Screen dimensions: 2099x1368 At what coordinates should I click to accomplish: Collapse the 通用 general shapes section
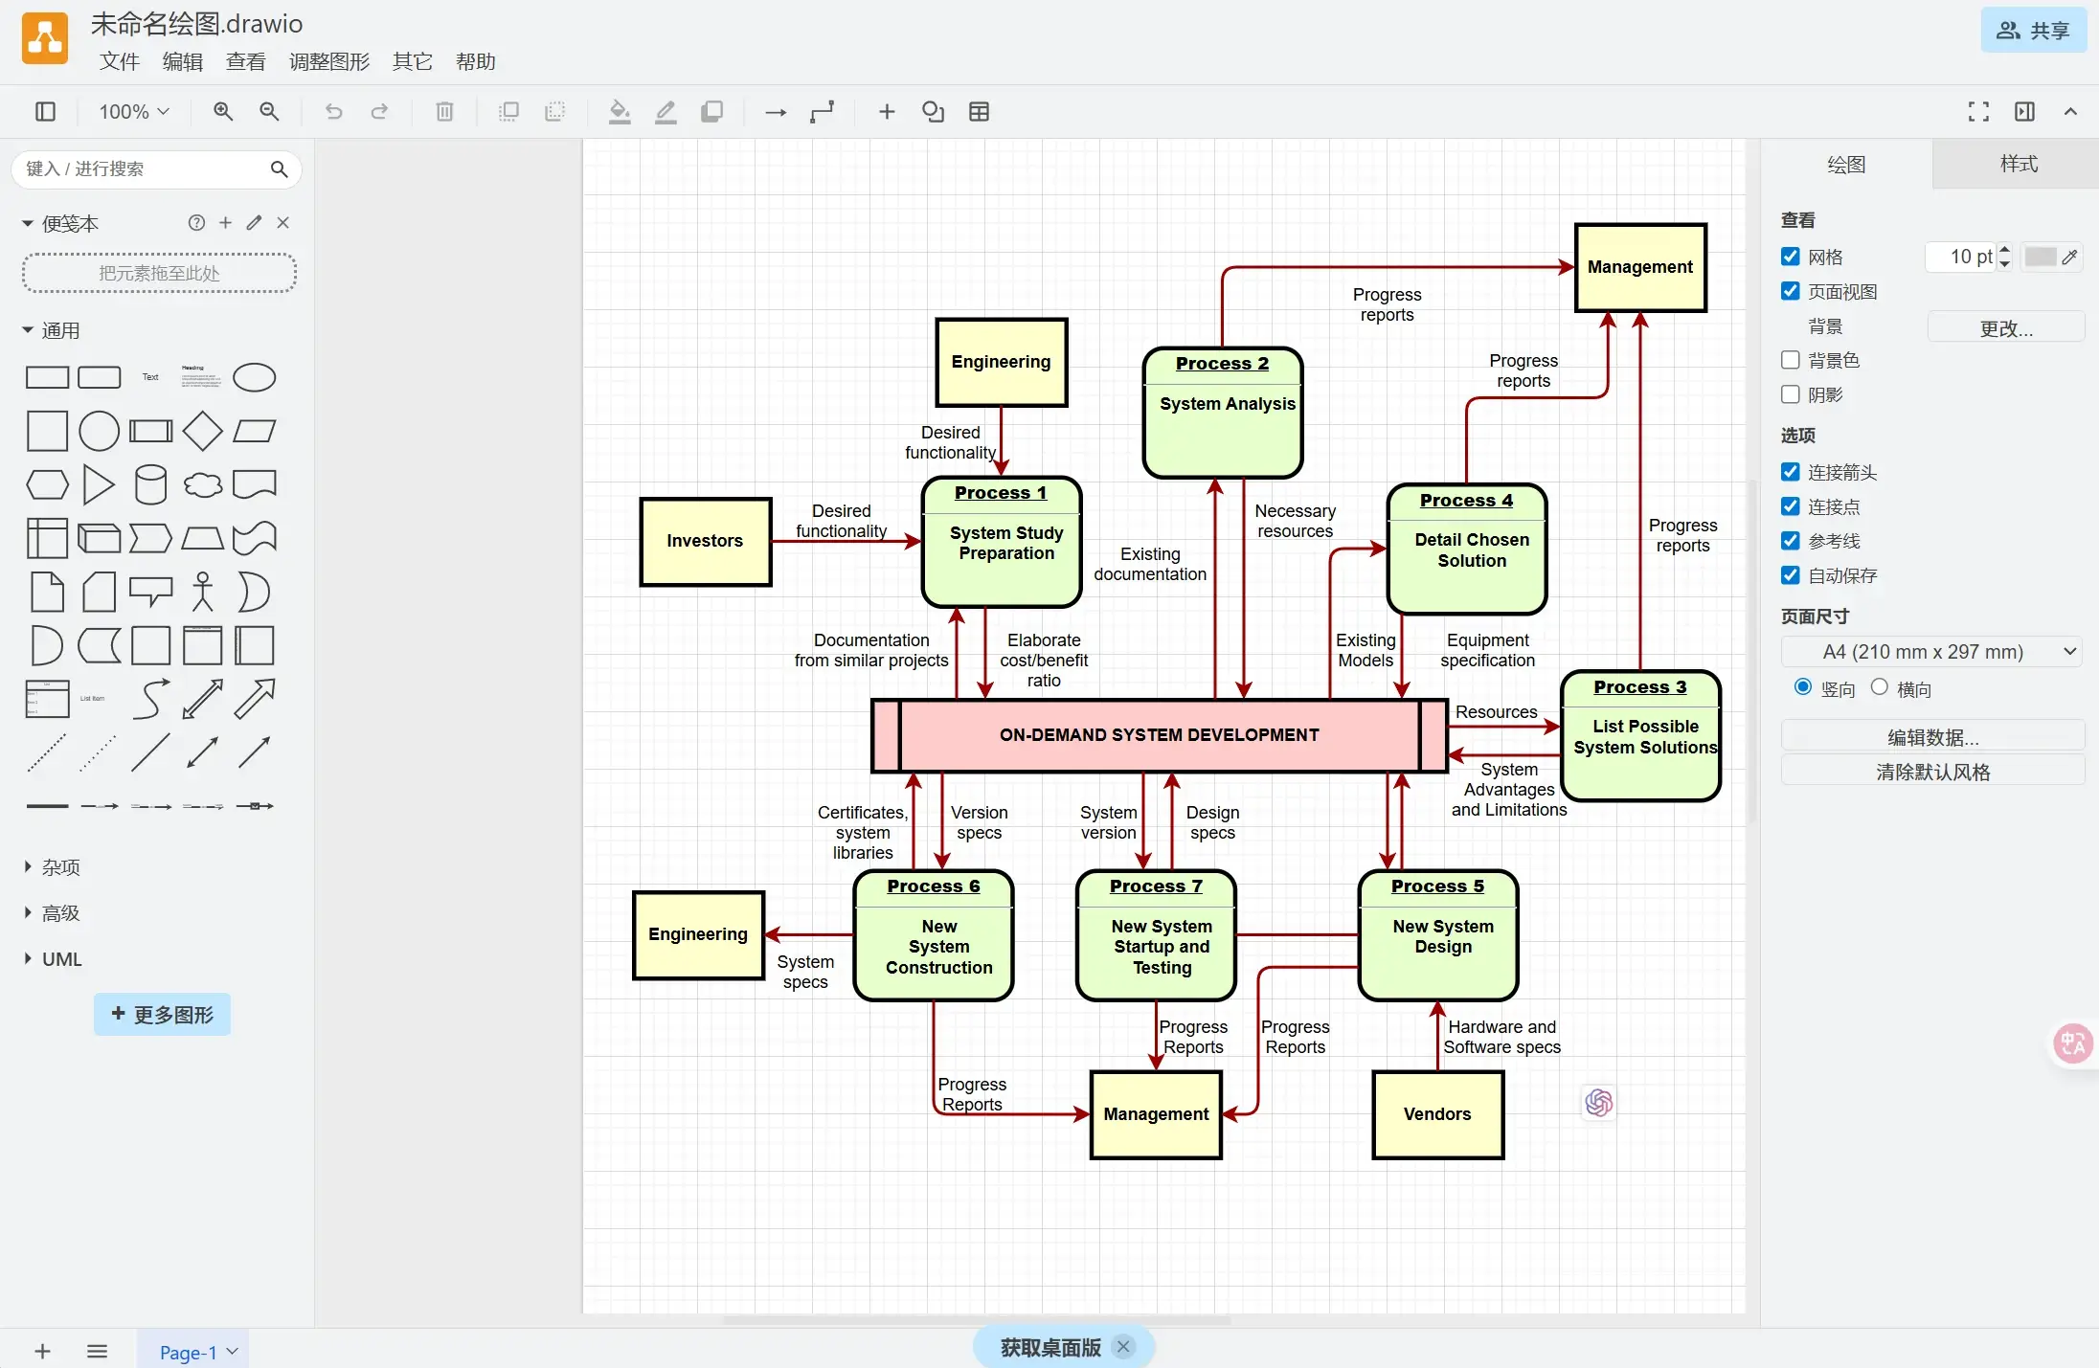click(28, 330)
